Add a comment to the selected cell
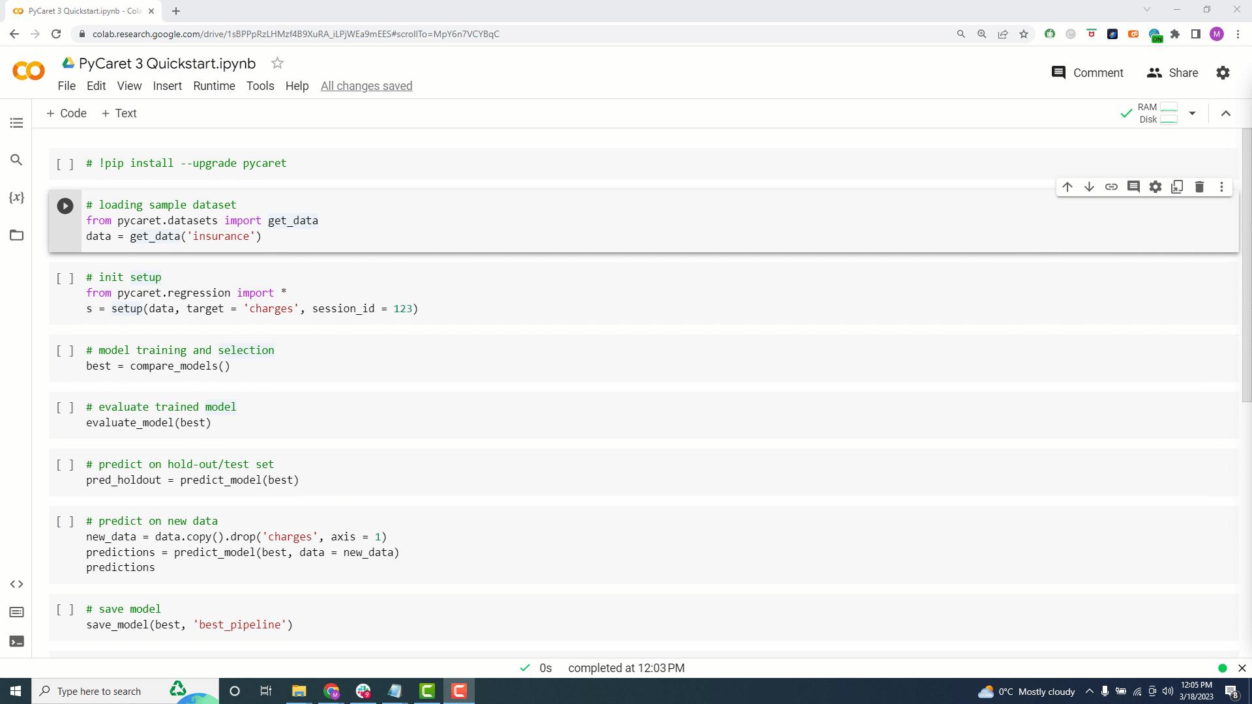 [x=1133, y=186]
